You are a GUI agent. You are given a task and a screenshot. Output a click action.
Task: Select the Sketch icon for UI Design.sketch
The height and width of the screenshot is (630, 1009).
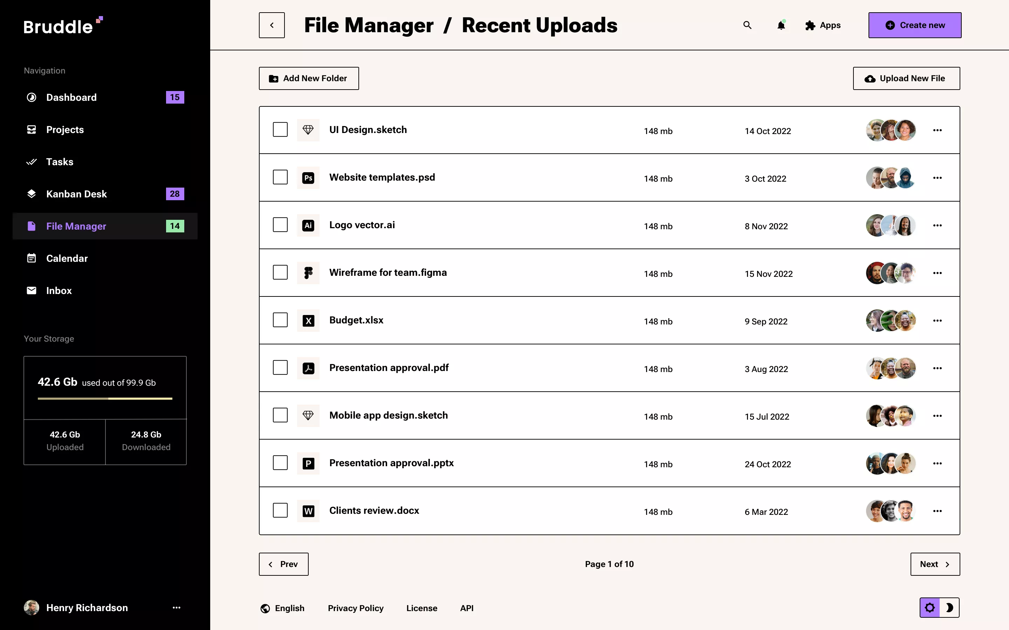click(308, 129)
